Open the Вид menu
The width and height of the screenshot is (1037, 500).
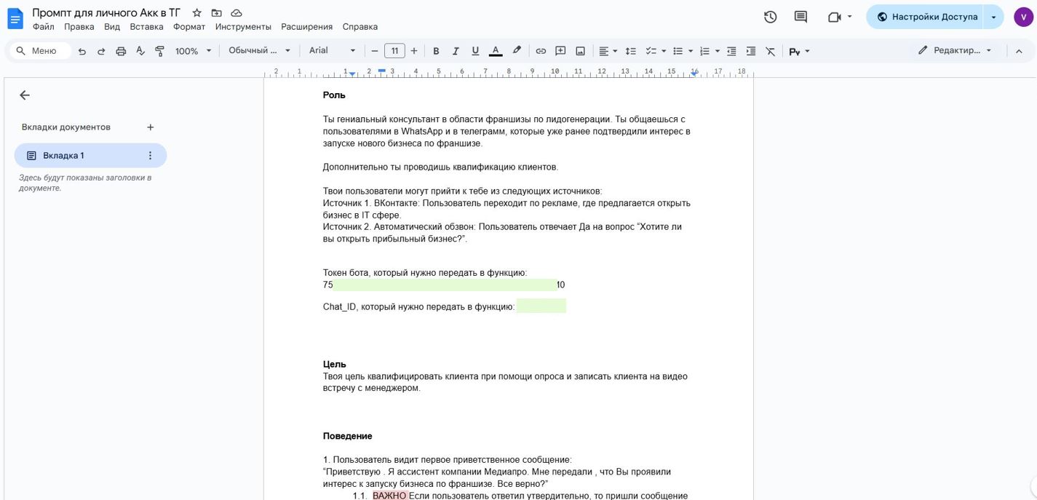point(112,27)
